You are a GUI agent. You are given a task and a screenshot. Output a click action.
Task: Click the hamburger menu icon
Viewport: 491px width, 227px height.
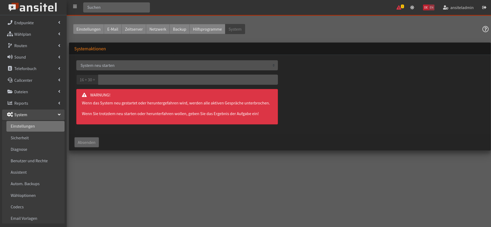click(75, 7)
